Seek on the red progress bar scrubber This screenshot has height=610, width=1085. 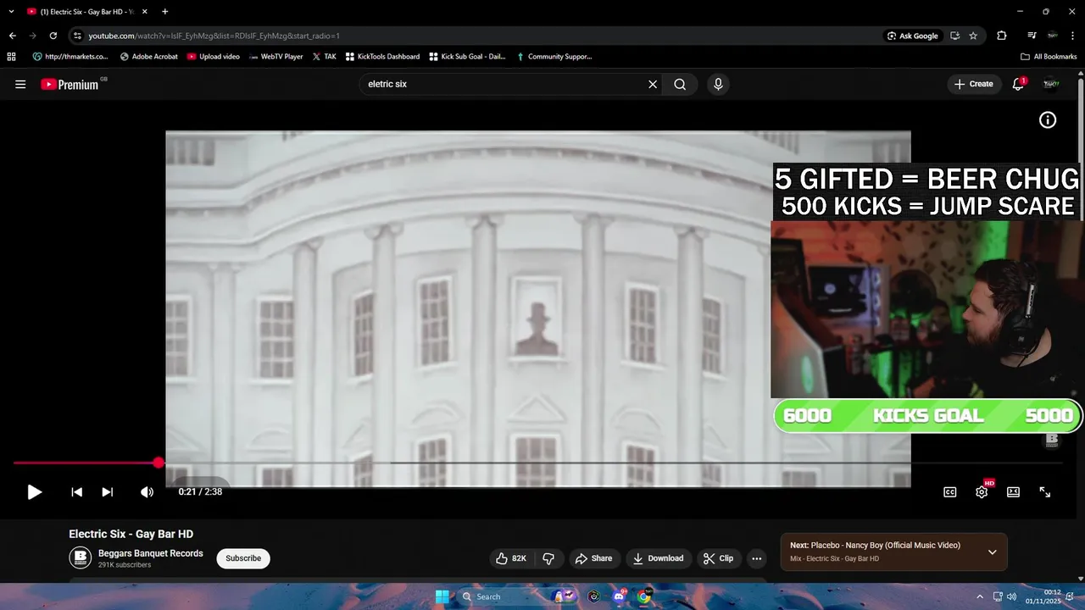click(159, 463)
